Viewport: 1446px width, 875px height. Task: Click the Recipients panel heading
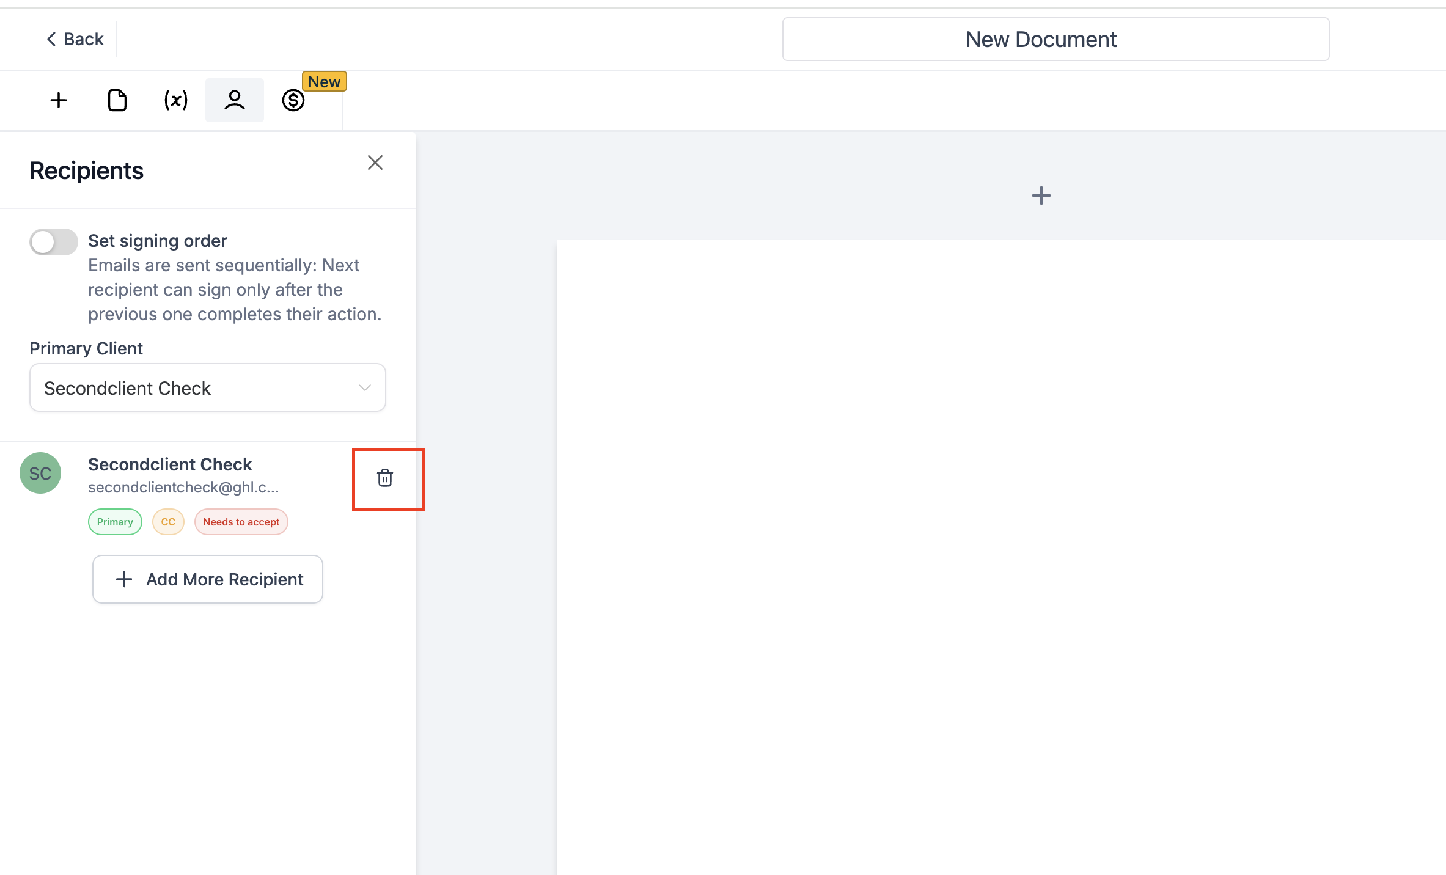click(86, 170)
